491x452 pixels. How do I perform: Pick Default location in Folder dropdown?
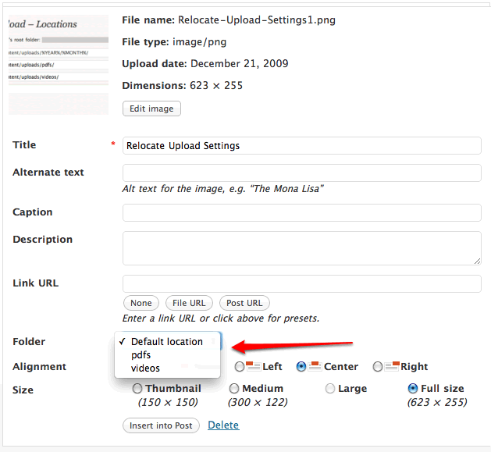[166, 342]
